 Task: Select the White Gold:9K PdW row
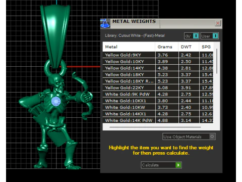[x=158, y=94]
